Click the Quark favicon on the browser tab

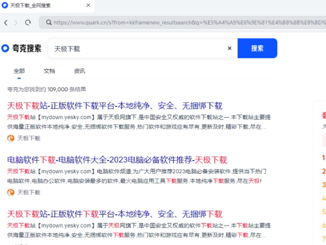click(x=5, y=5)
